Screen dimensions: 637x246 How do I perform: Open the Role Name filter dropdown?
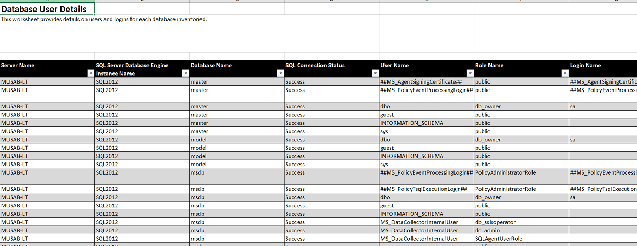click(564, 74)
